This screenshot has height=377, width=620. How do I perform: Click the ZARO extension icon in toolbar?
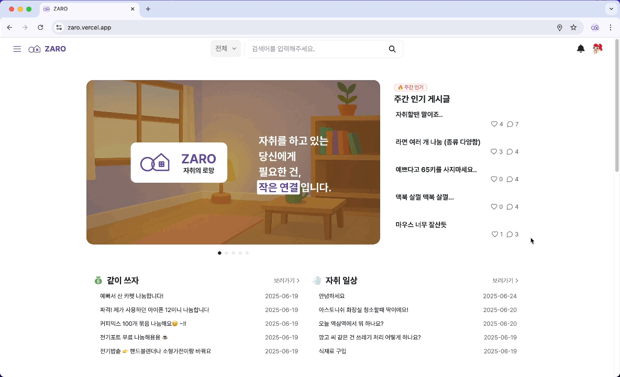pos(595,27)
